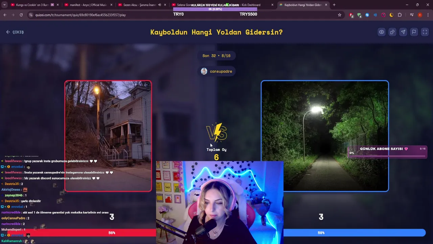Open the red extension with badge 2
433x244 pixels.
pyautogui.click(x=351, y=15)
